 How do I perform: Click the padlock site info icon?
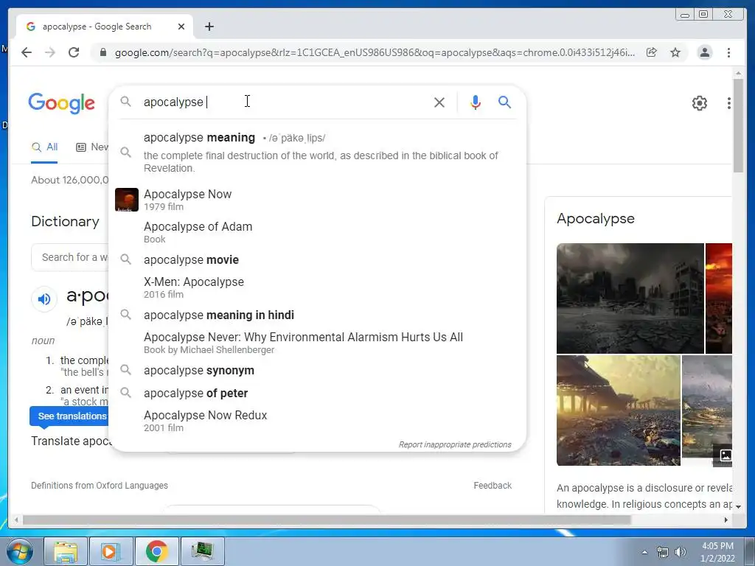pyautogui.click(x=103, y=52)
